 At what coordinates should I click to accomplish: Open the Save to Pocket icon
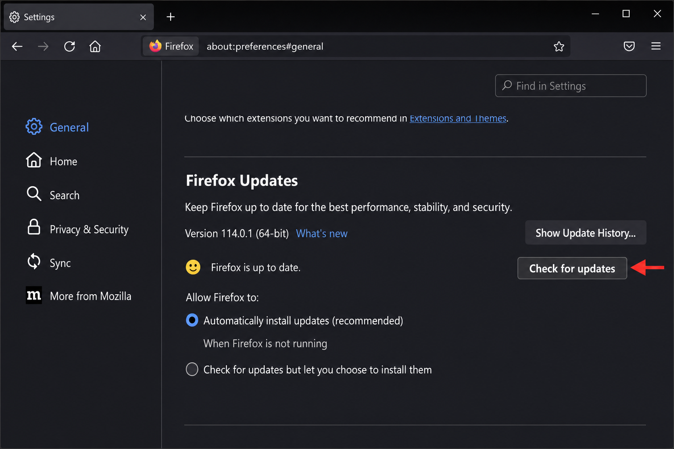tap(629, 46)
